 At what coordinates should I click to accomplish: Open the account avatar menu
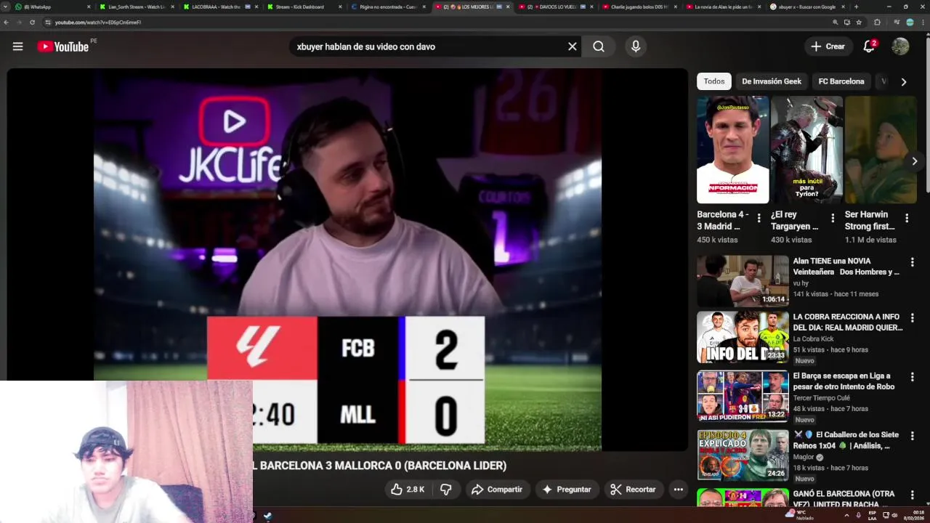[900, 46]
